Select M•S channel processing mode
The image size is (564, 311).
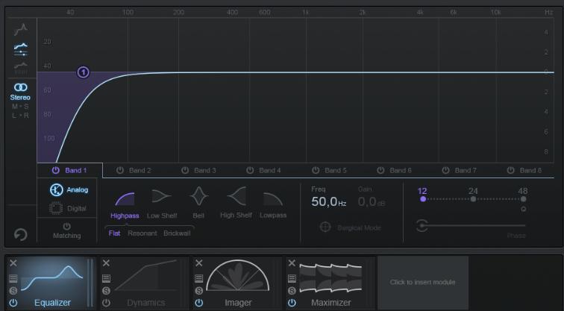pyautogui.click(x=20, y=107)
